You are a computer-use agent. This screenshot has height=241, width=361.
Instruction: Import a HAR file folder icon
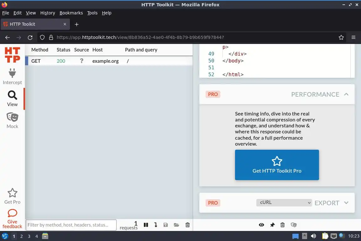(x=176, y=225)
